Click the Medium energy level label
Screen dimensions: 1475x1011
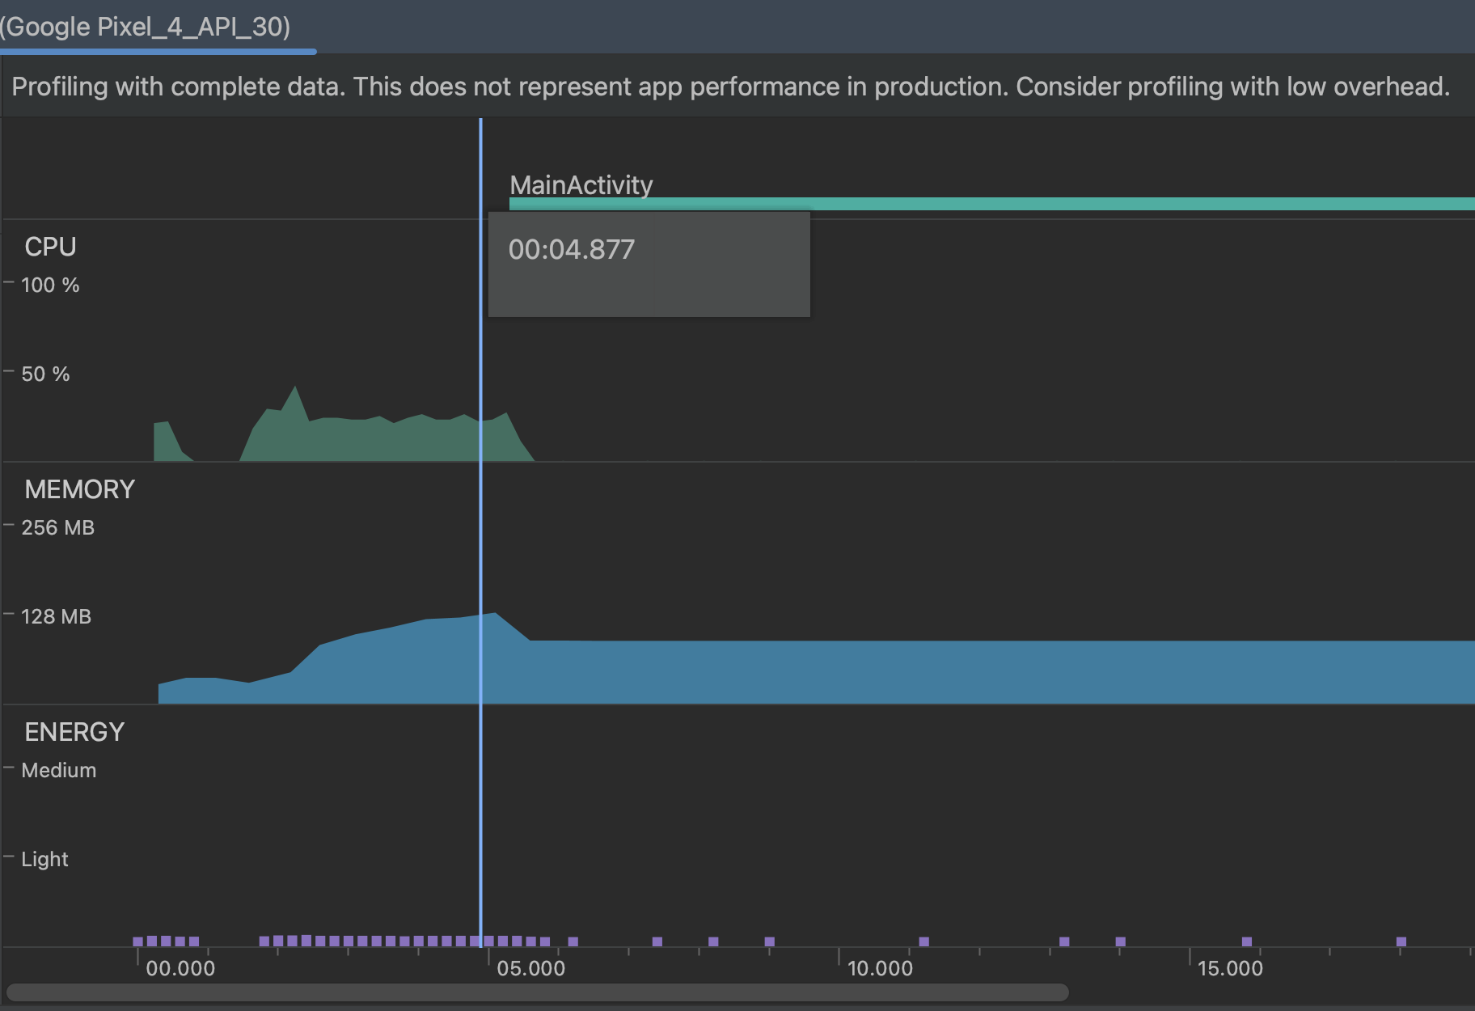coord(58,770)
